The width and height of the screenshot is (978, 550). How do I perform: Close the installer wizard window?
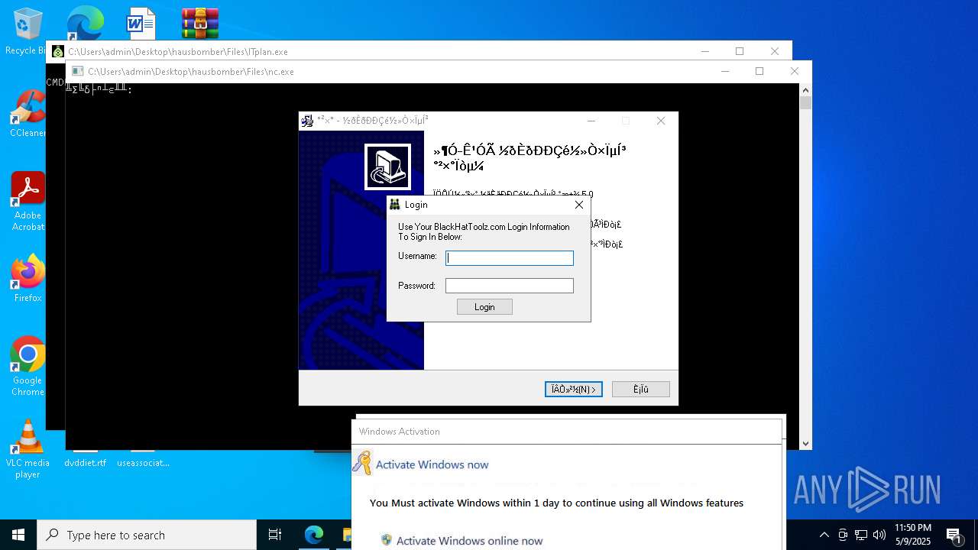[x=661, y=121]
